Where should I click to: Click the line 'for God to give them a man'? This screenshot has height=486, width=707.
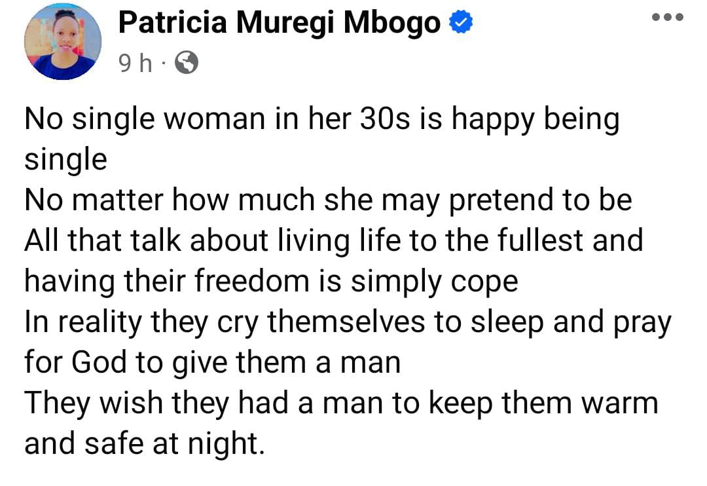[x=212, y=364]
